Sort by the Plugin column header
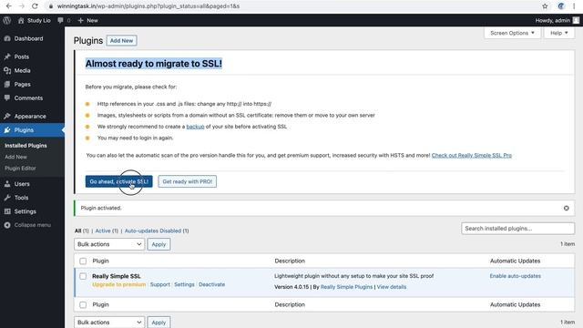Screen dimensions: 583x328 point(101,261)
